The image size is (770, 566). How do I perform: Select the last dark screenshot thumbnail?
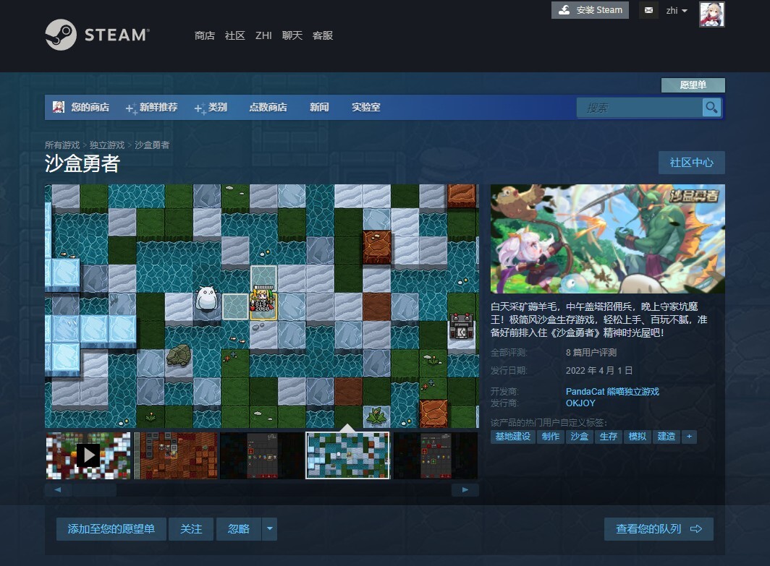pyautogui.click(x=435, y=455)
